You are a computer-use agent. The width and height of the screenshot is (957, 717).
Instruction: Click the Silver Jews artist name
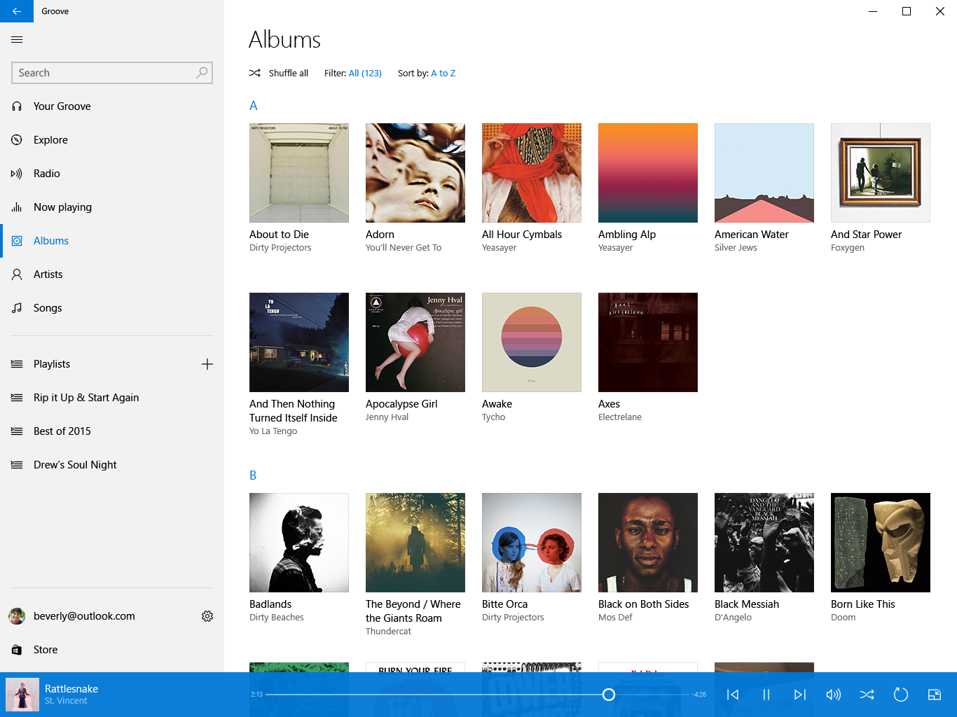[736, 248]
